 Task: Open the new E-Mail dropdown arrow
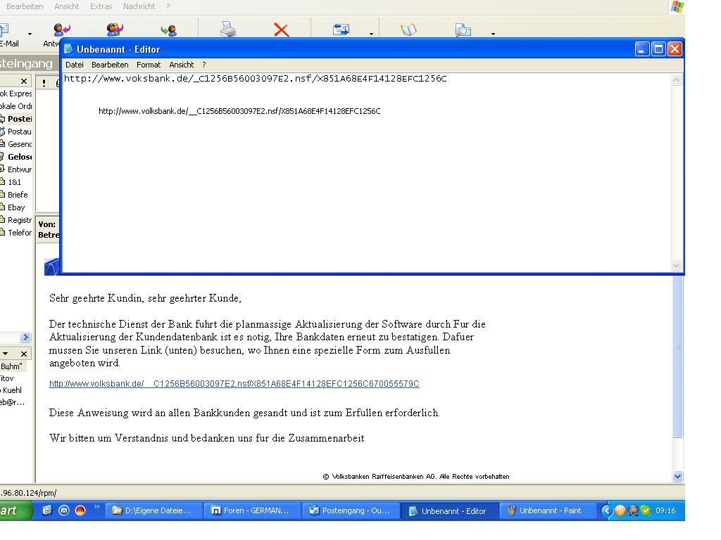point(30,34)
